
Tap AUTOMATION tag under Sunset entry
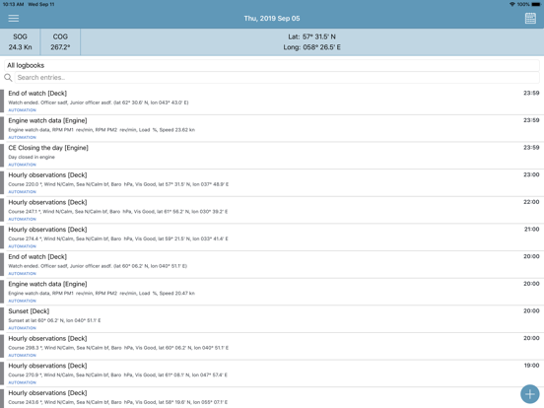coord(23,328)
